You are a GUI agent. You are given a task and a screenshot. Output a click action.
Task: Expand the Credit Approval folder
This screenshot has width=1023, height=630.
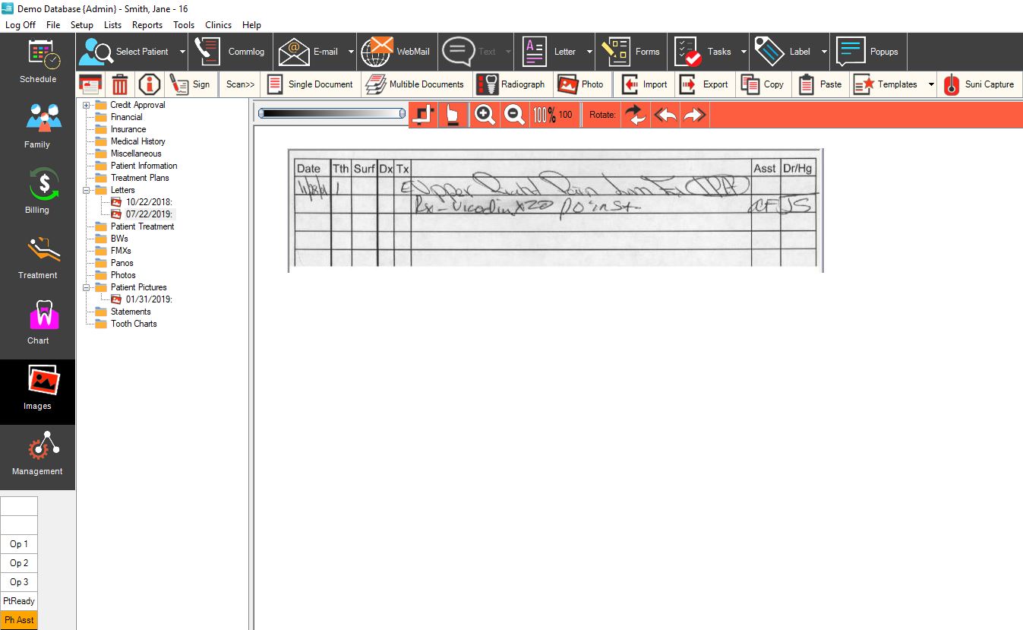(x=86, y=104)
